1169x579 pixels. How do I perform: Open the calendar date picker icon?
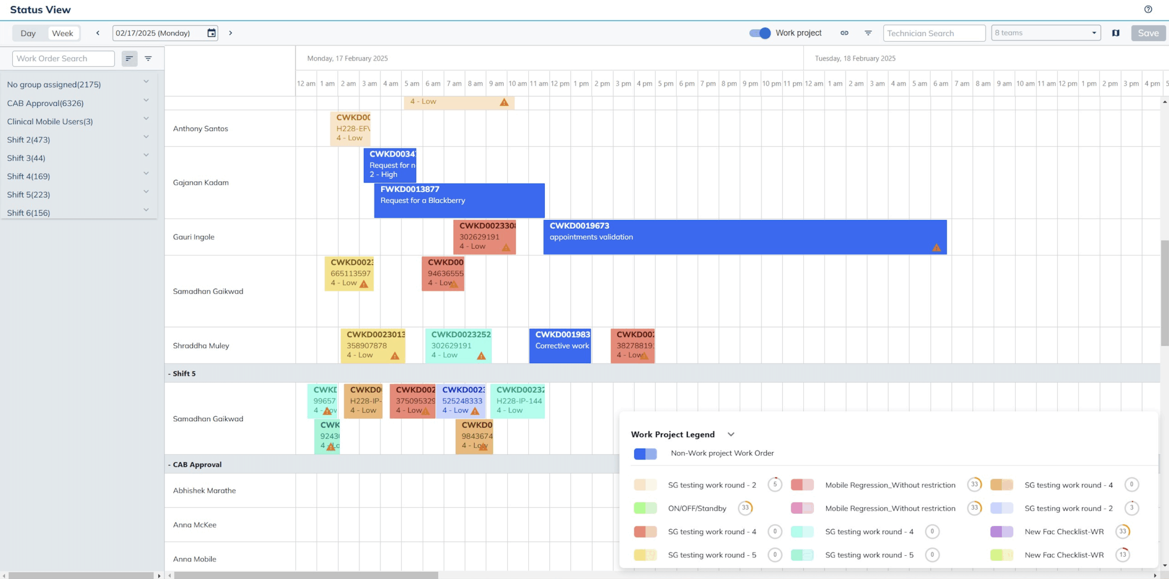[x=211, y=33]
